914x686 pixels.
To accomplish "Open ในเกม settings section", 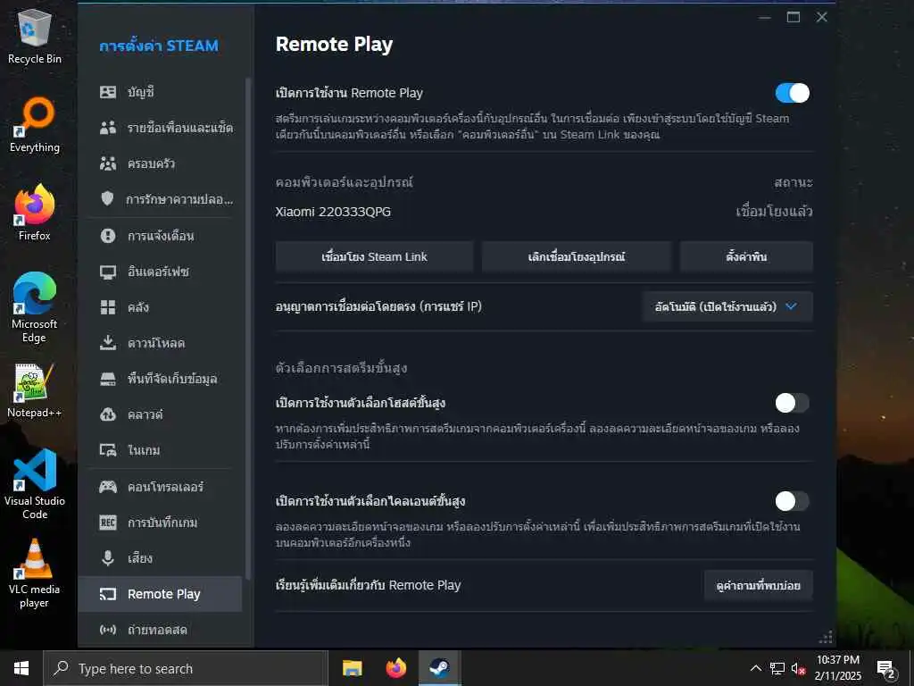I will (160, 450).
